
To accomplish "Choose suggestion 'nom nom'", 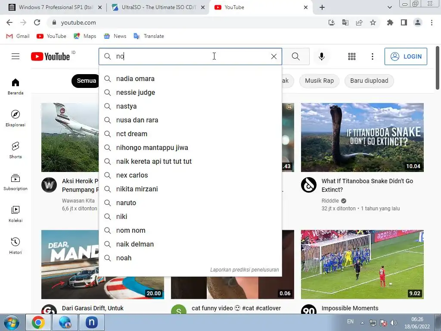I will [190, 230].
